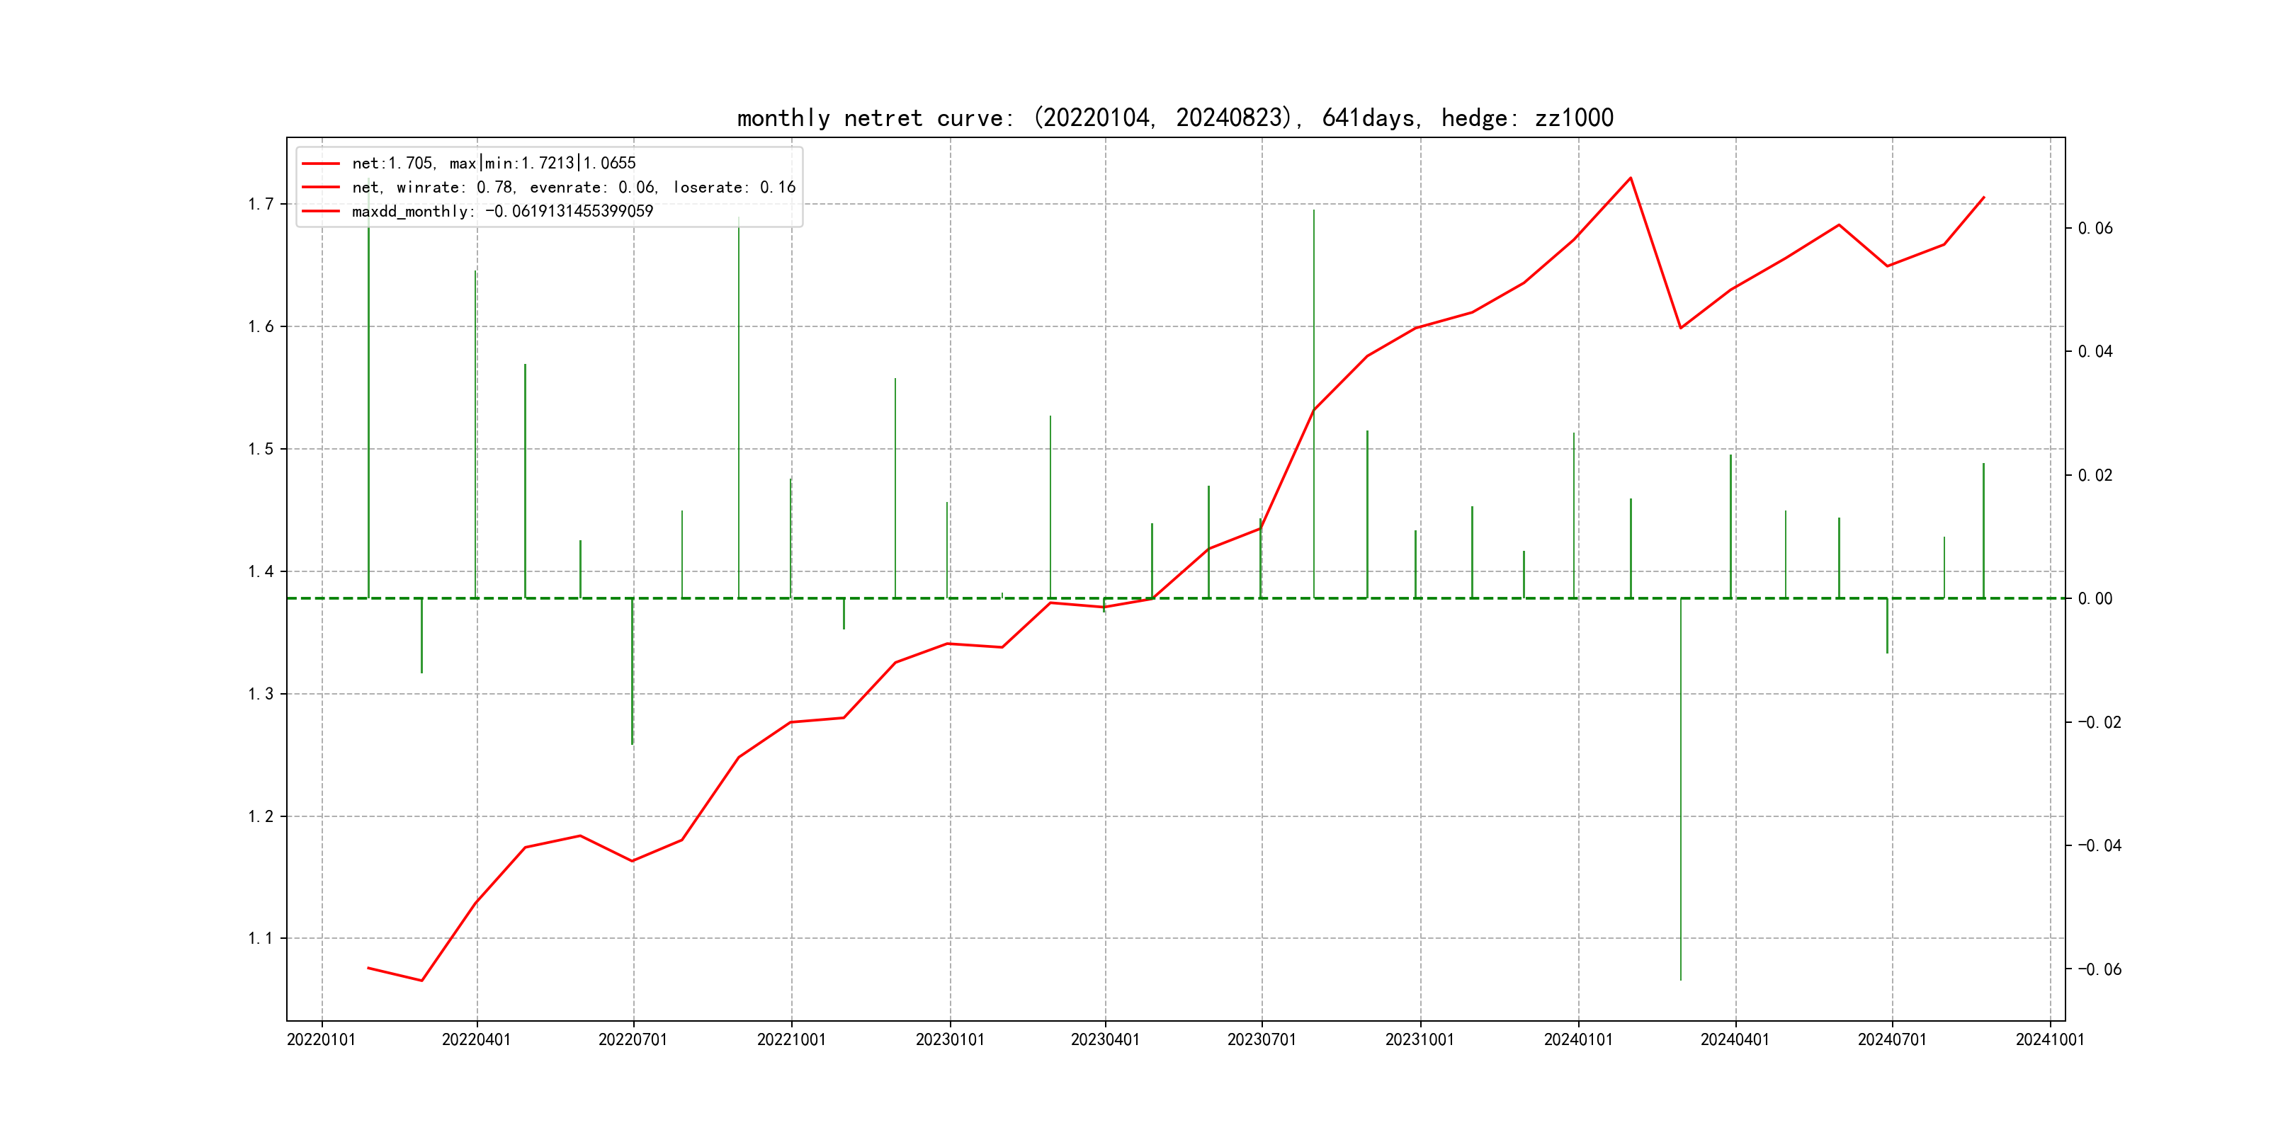Click x-axis label 20230101

click(x=950, y=1039)
